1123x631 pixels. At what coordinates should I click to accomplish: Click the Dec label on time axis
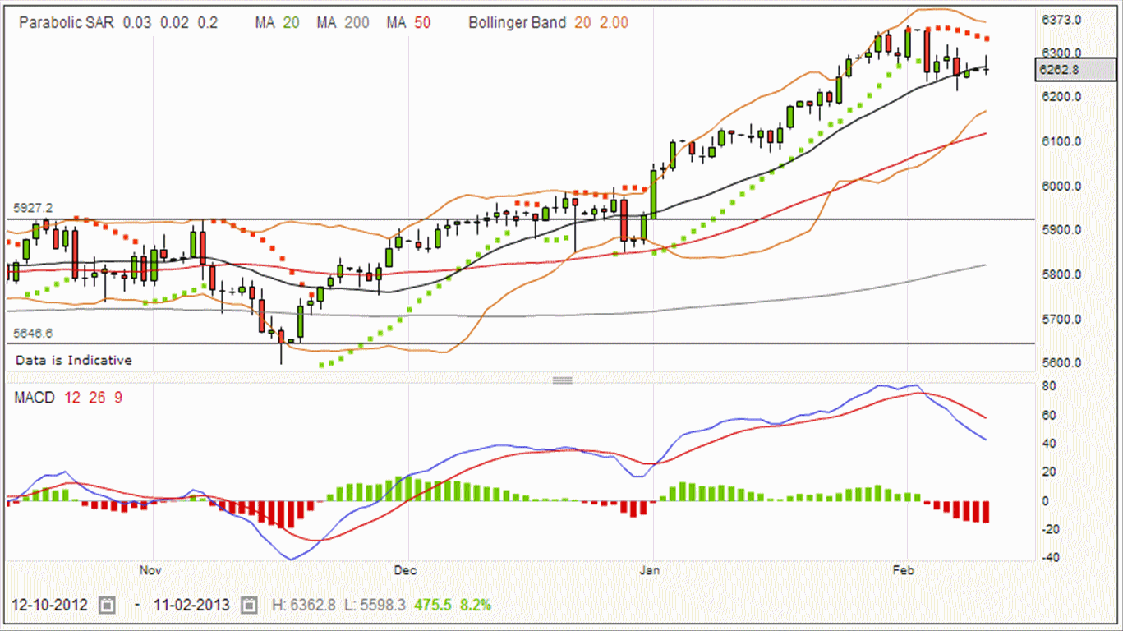(x=404, y=569)
